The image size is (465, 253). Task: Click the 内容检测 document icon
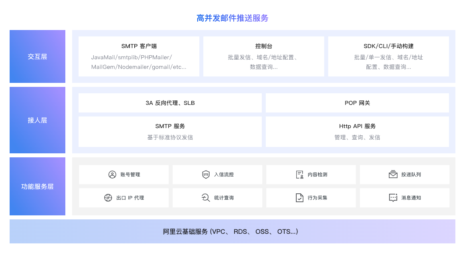(299, 175)
